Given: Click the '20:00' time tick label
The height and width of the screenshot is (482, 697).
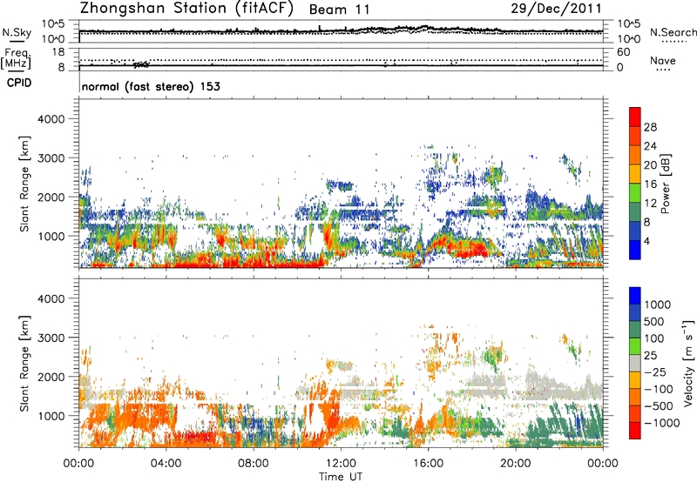Looking at the screenshot, I should tap(515, 464).
